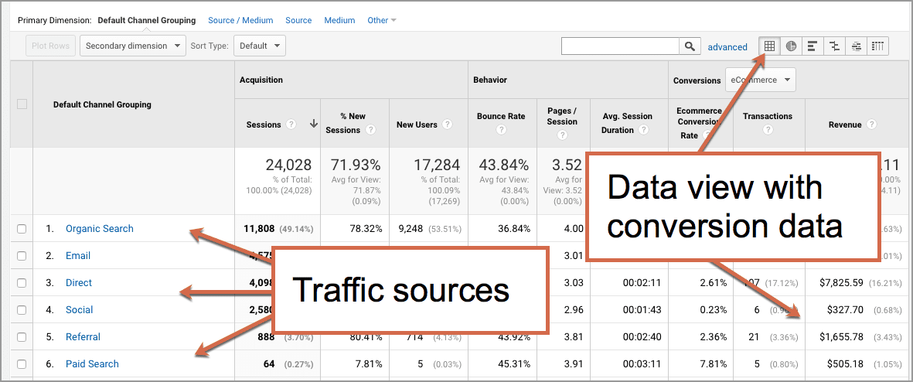Open the Pages / Session help icon
This screenshot has width=913, height=382.
click(562, 135)
